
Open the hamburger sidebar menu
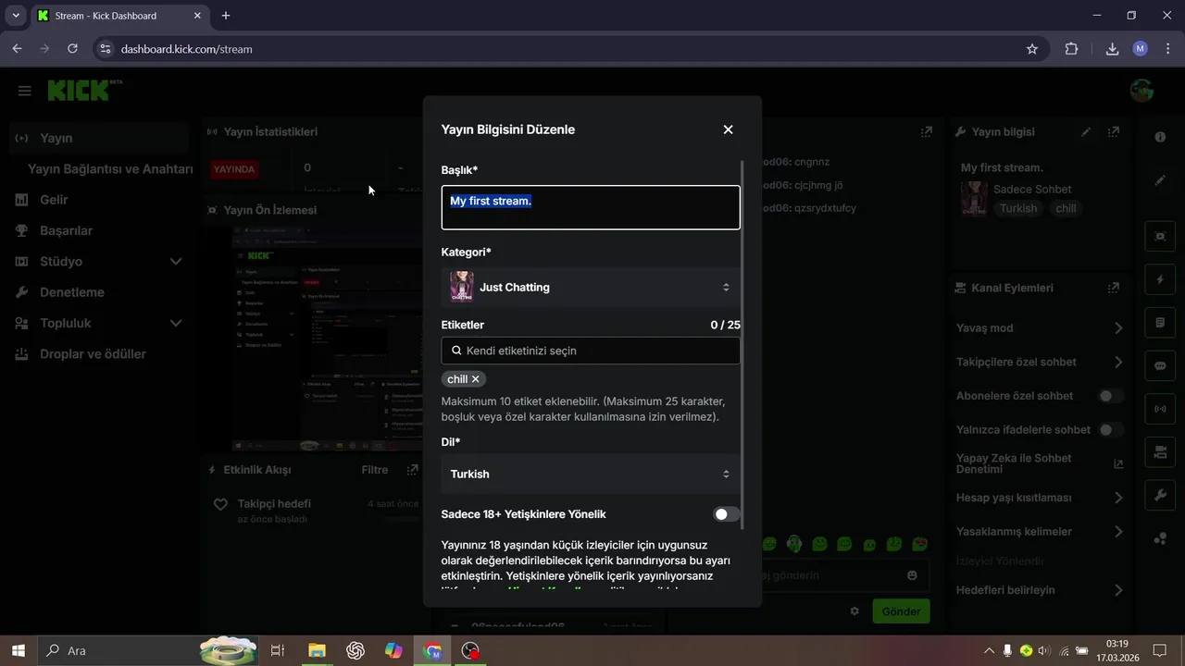pyautogui.click(x=25, y=91)
